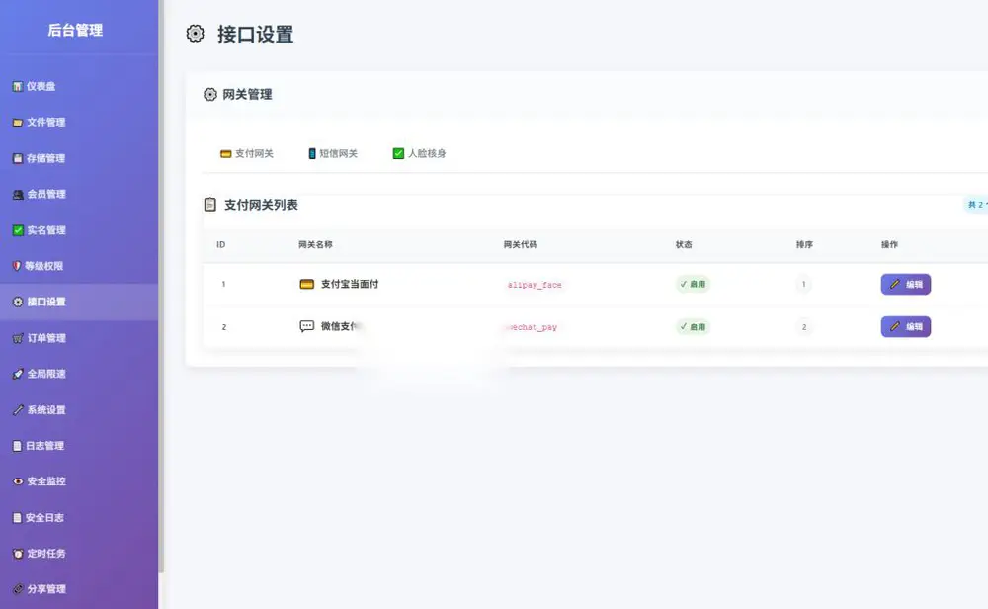Click the 启用 status of 支付宝当面付
Viewport: 988px width, 609px height.
(x=693, y=285)
